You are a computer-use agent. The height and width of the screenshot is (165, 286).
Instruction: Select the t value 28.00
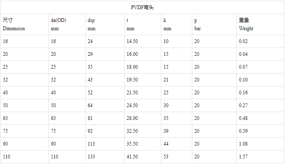pyautogui.click(x=132, y=118)
